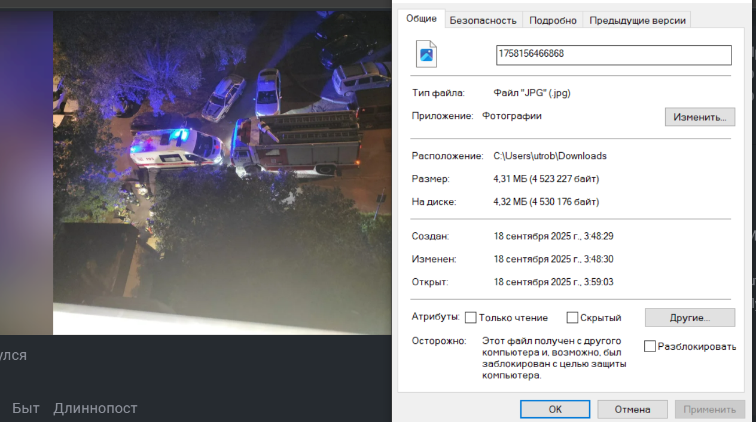Click the Создан date value
Screen dimensions: 756x422
click(x=553, y=236)
